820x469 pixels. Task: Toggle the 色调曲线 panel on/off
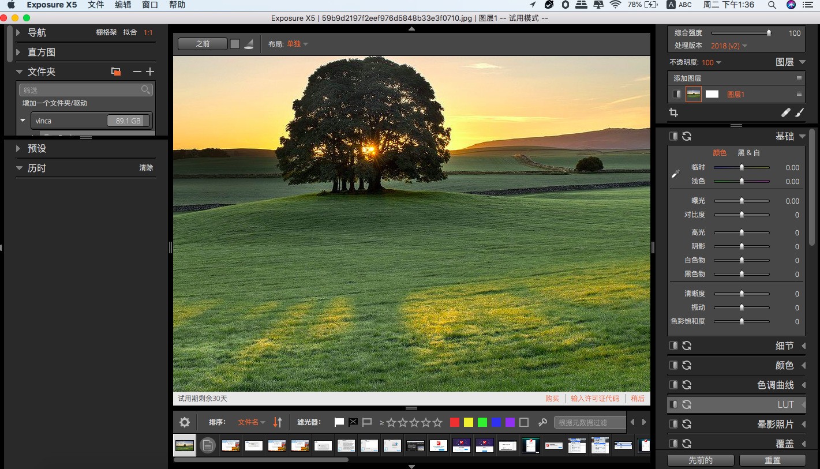[x=673, y=385]
